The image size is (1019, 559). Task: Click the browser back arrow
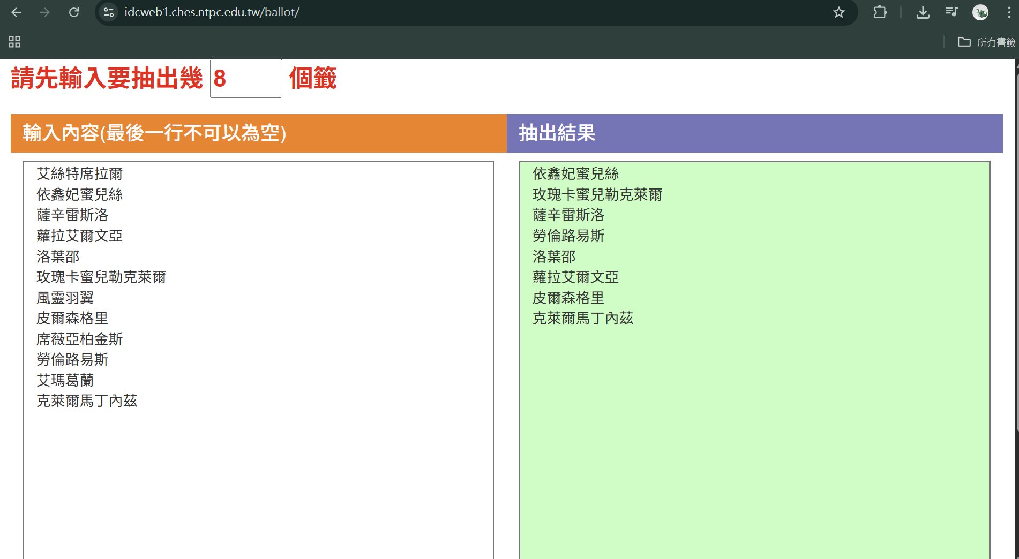click(x=16, y=12)
